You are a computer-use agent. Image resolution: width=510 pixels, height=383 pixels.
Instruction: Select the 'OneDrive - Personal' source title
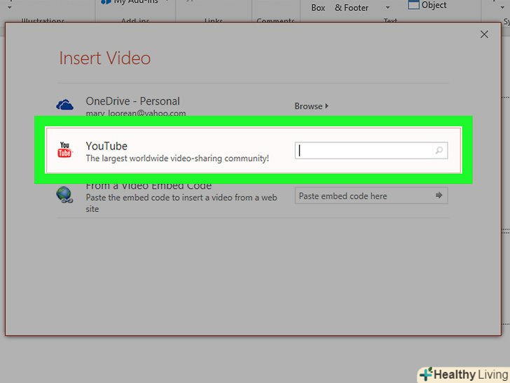pyautogui.click(x=132, y=101)
